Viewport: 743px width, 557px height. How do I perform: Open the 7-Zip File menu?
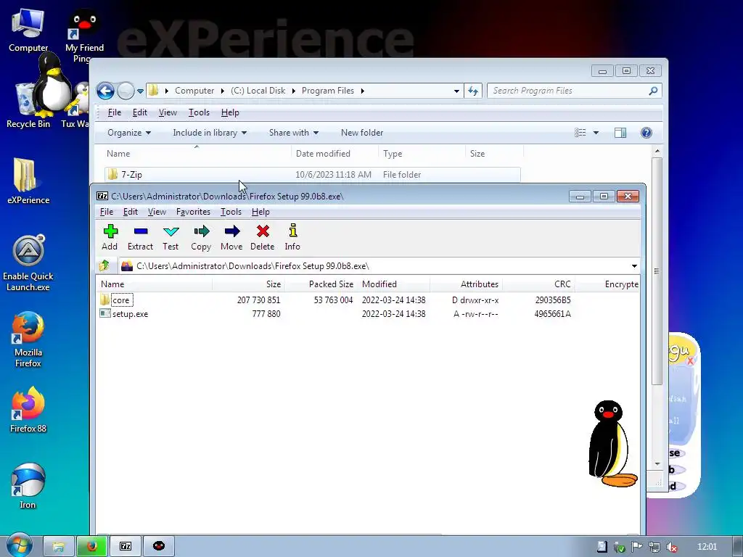click(107, 212)
